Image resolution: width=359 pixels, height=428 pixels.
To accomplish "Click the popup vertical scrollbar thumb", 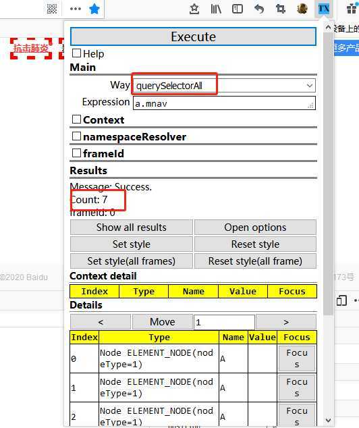I will (x=328, y=175).
